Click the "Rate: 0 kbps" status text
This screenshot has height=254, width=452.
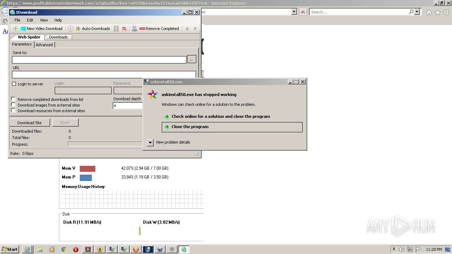(22, 153)
